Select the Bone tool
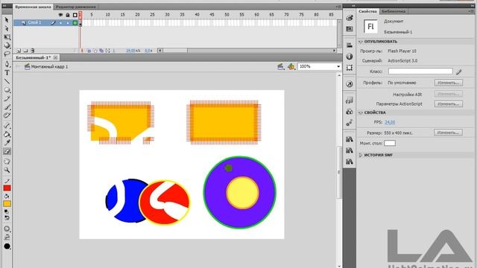477x268 pixels. pos(7,126)
